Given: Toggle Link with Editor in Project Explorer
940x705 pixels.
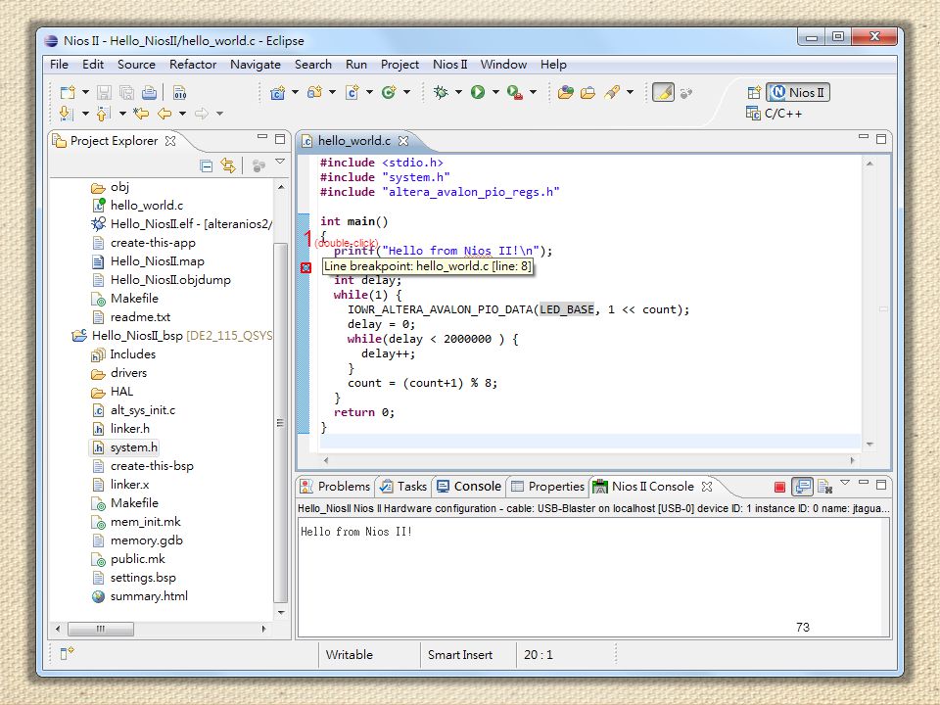Looking at the screenshot, I should point(228,165).
